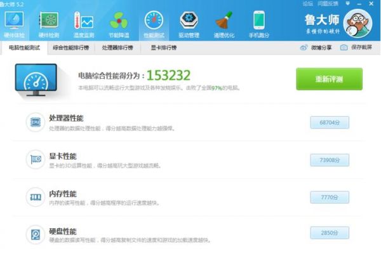
Task: Click the large monitor gauge illustration
Action: point(36,80)
